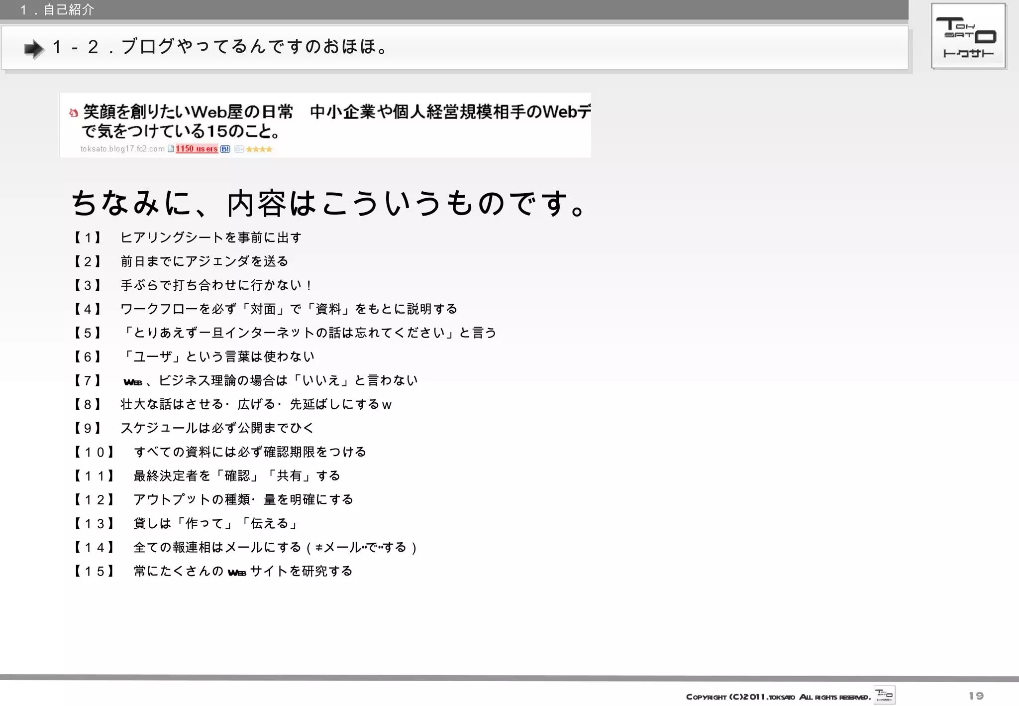Click item 1 ヒアリングシートを事前に出す
The width and height of the screenshot is (1019, 706).
[x=187, y=237]
